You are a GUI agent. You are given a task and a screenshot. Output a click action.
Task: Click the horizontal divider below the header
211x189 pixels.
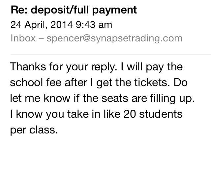[x=111, y=54]
